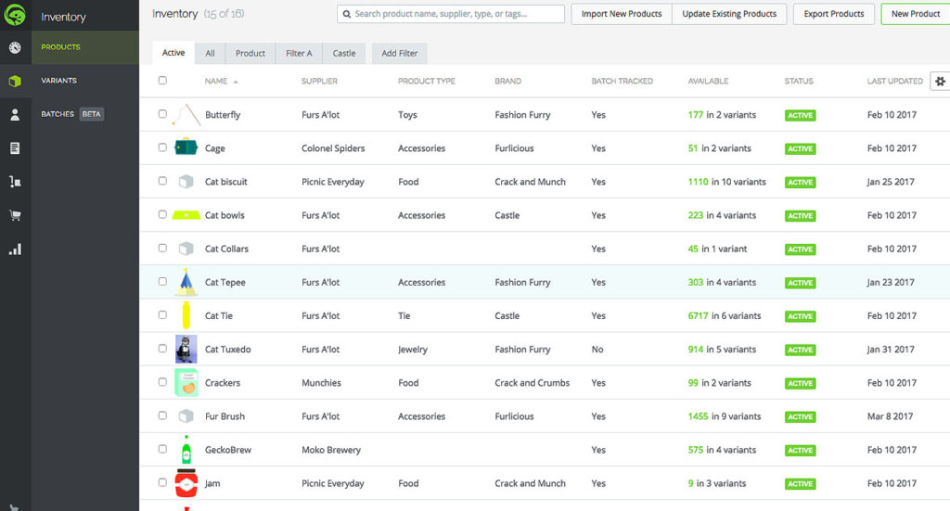This screenshot has height=511, width=950.
Task: Click the search magnifier icon
Action: click(x=347, y=14)
